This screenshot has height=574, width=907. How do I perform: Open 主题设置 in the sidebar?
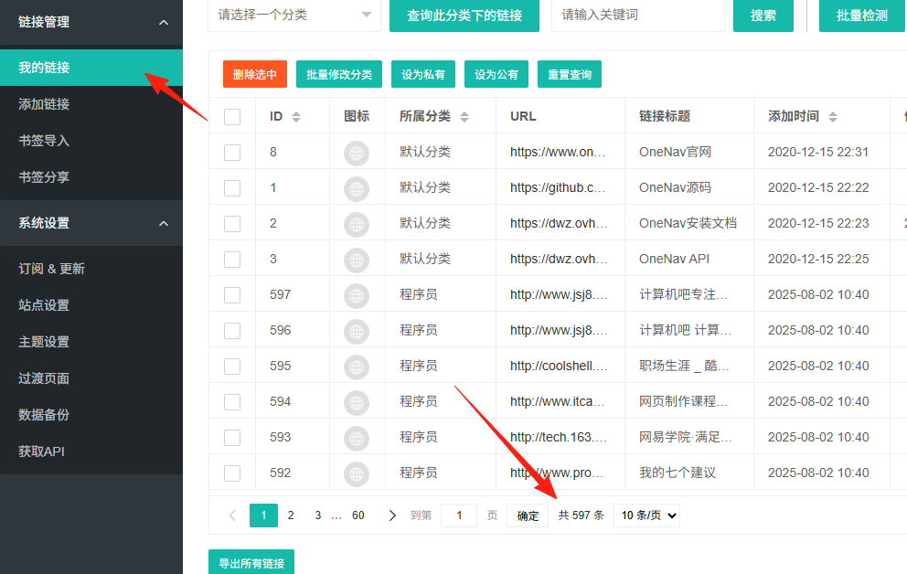pyautogui.click(x=91, y=342)
